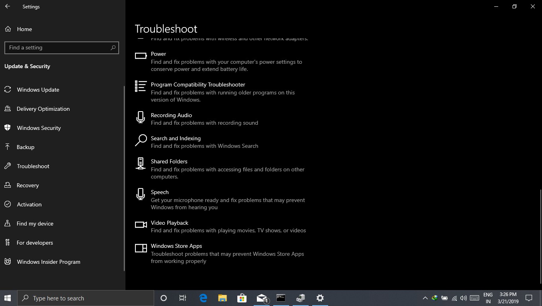Viewport: 542px width, 306px height.
Task: Click the Settings gear on taskbar
Action: point(320,298)
